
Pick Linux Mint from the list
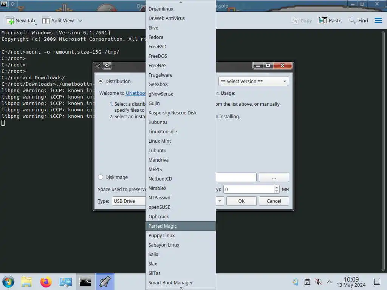181,141
